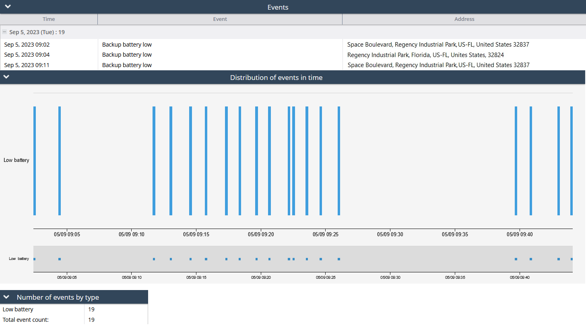Collapse the Events section chevron
This screenshot has width=586, height=327.
[x=8, y=6]
